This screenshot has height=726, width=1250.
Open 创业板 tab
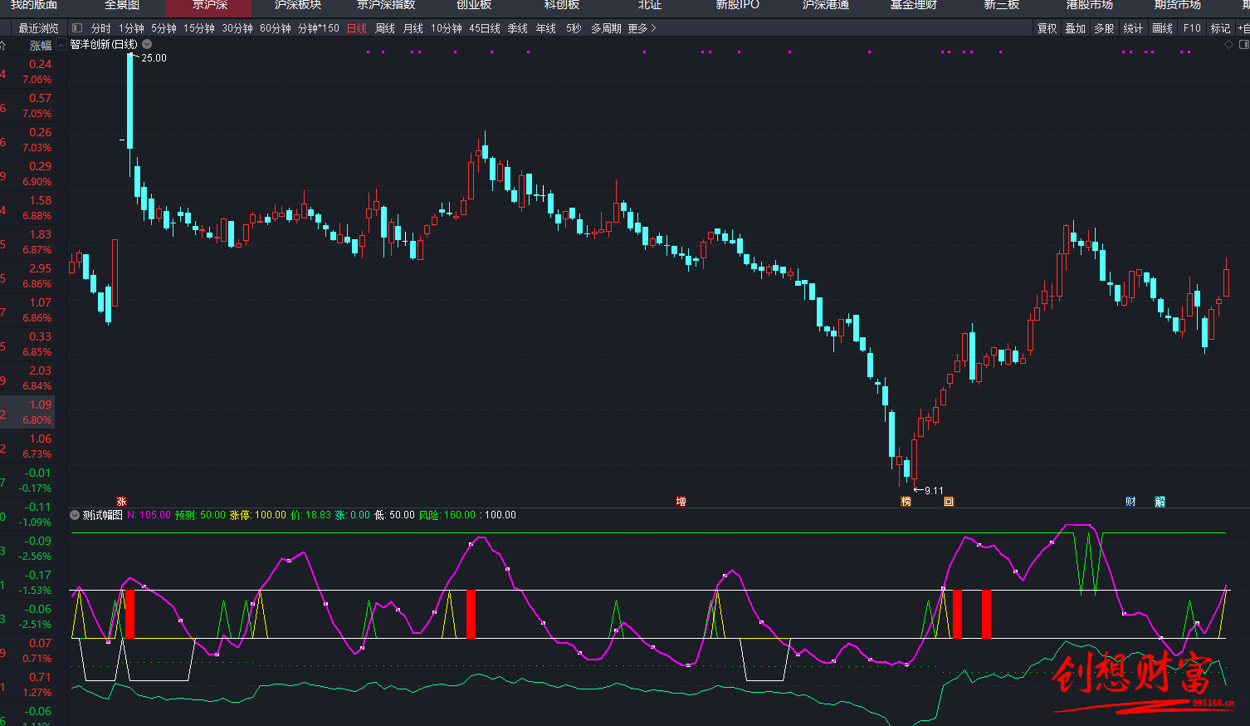point(474,5)
